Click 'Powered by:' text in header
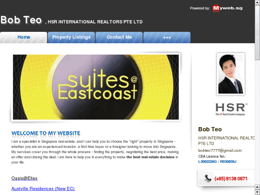The width and height of the screenshot is (260, 195). click(x=200, y=8)
